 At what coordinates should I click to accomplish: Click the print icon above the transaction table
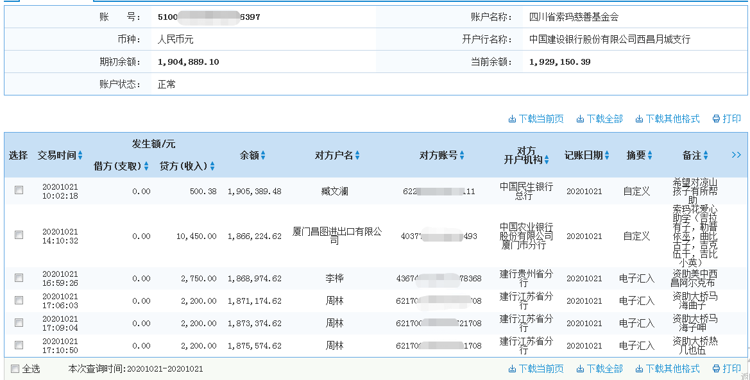point(717,118)
